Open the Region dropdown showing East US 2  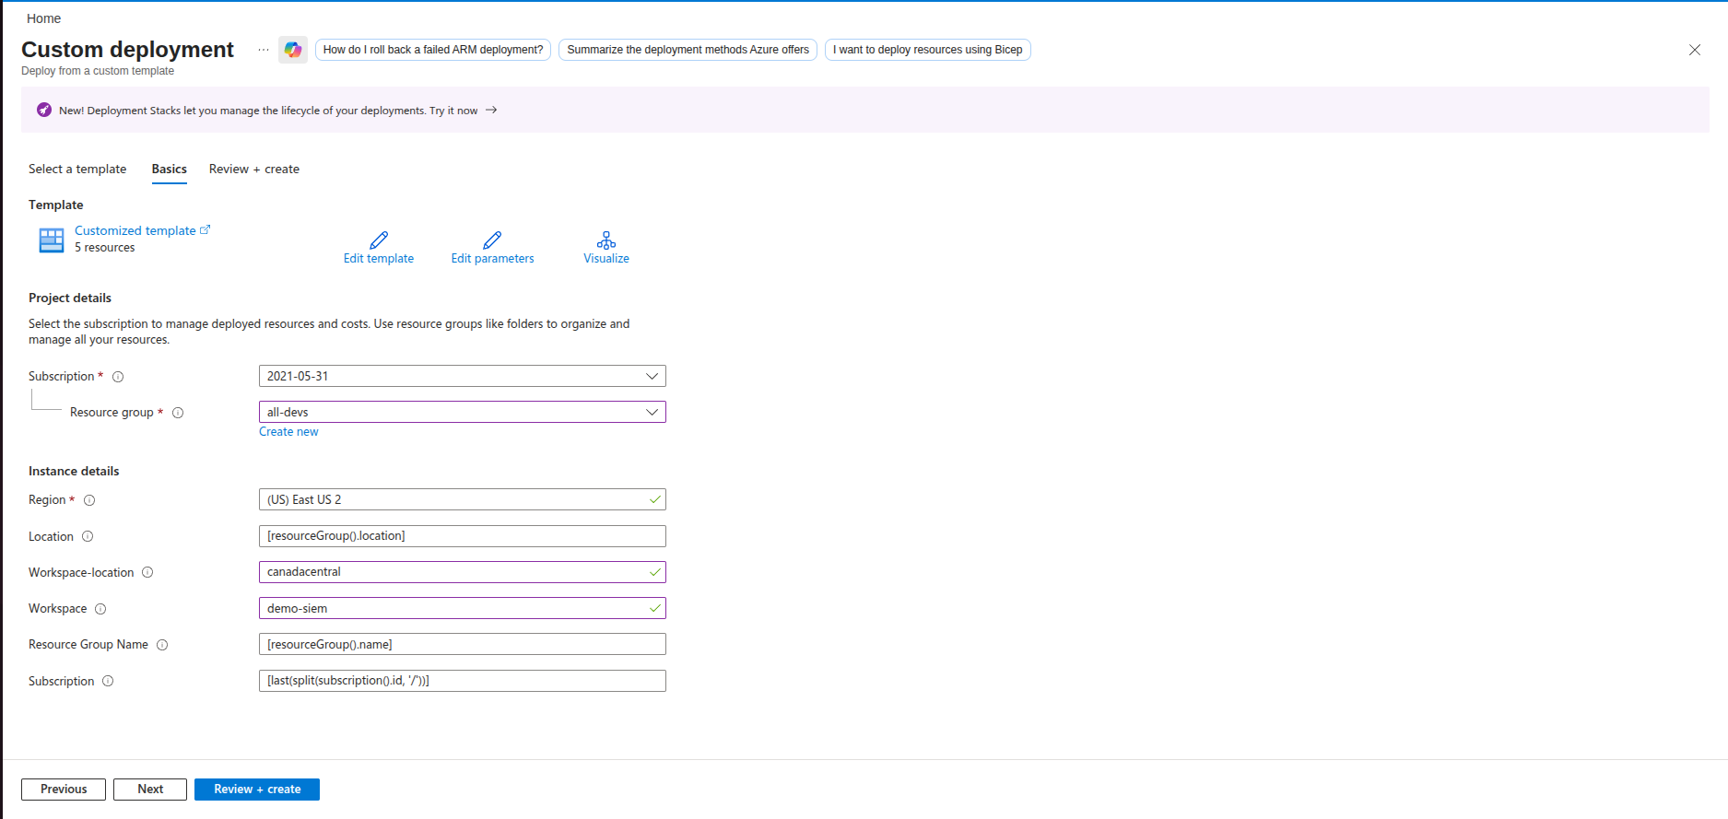(x=462, y=499)
